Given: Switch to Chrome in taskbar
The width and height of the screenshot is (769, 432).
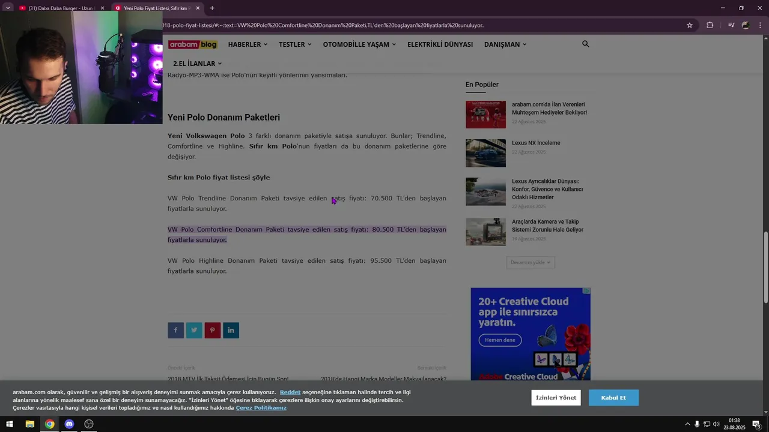Looking at the screenshot, I should tap(49, 424).
